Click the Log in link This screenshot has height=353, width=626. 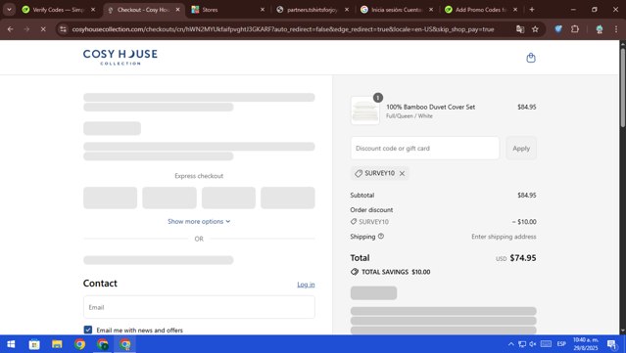[x=306, y=285]
